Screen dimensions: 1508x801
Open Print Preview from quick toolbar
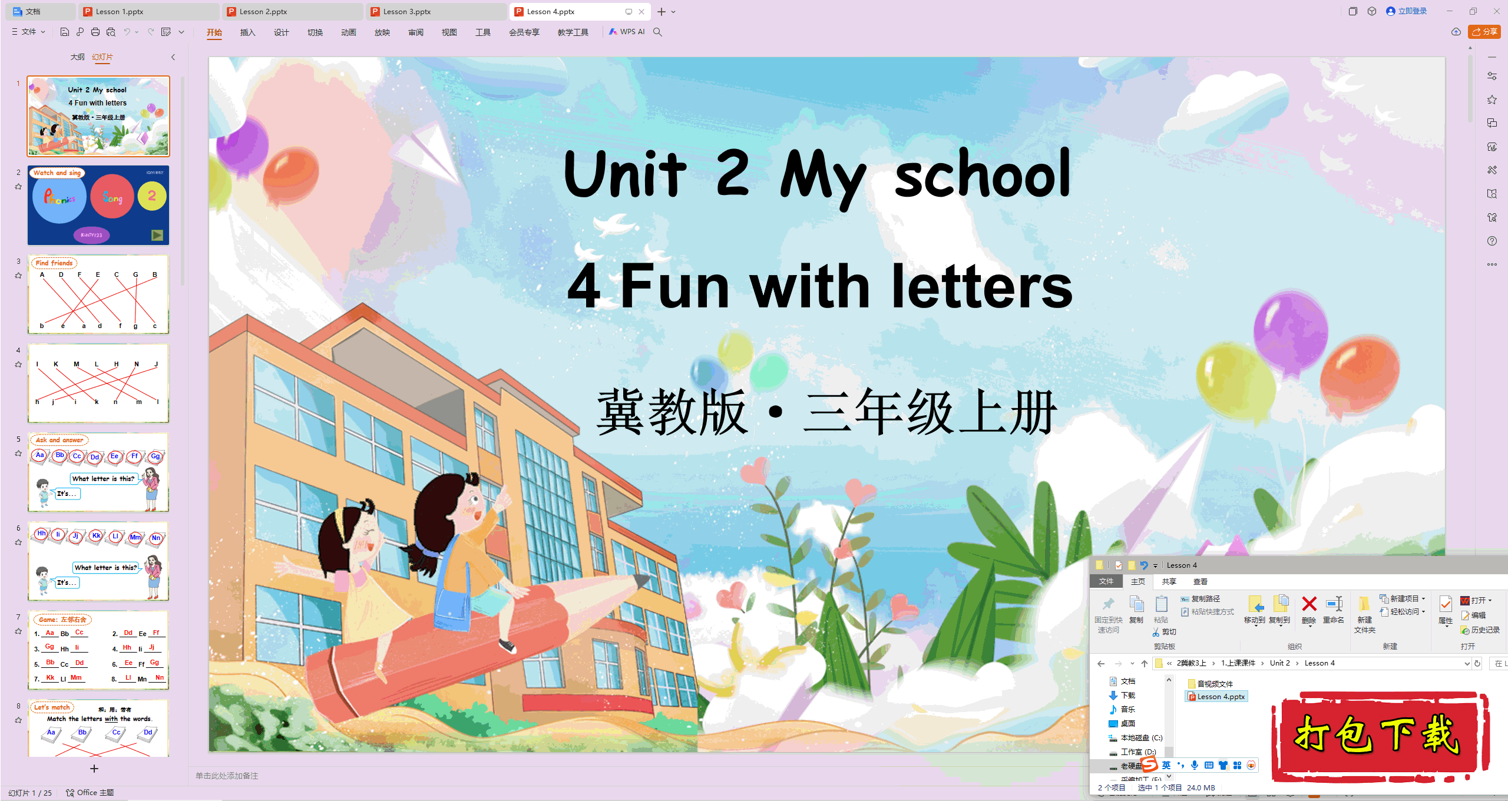[x=111, y=32]
